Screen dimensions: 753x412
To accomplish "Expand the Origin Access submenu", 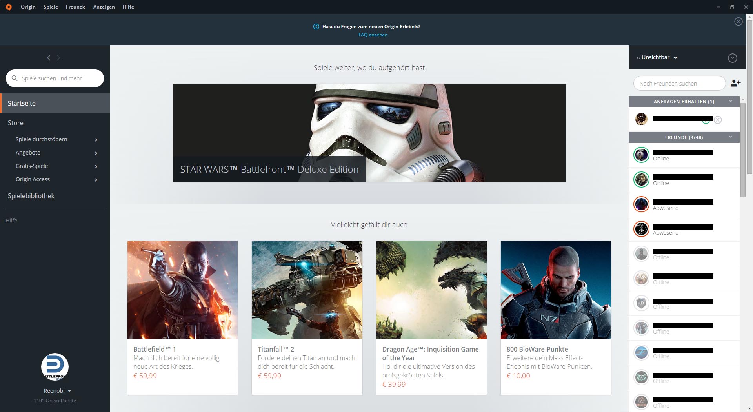I will tap(96, 180).
